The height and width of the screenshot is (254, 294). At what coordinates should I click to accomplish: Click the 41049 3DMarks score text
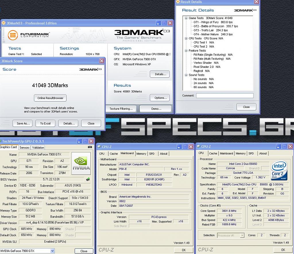[x=50, y=86]
